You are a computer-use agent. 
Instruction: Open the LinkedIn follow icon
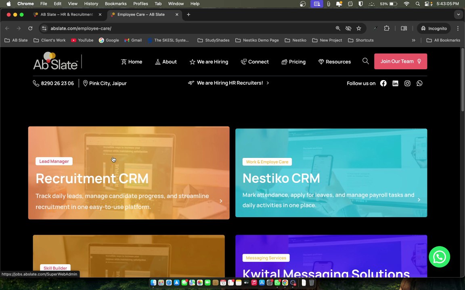click(x=395, y=83)
